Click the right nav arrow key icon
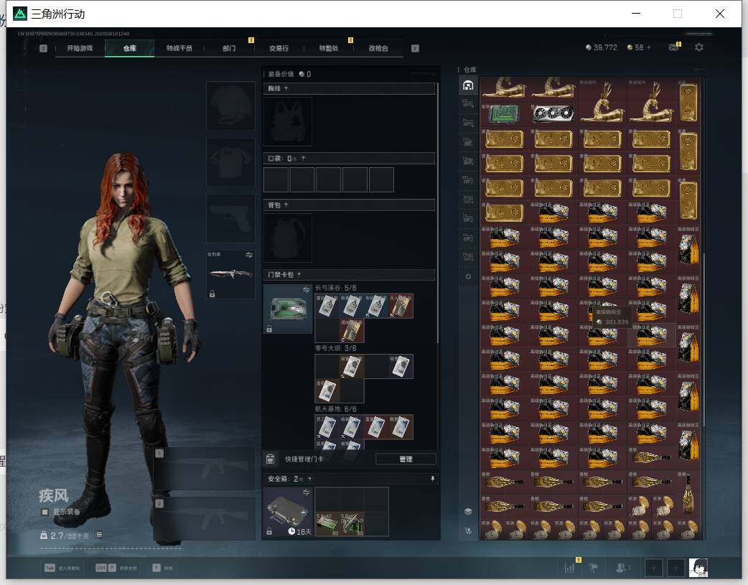Viewport: 748px width, 585px height. pos(415,48)
